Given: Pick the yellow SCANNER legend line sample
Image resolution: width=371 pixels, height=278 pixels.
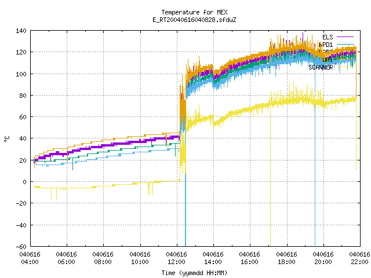Looking at the screenshot, I should click(x=345, y=67).
